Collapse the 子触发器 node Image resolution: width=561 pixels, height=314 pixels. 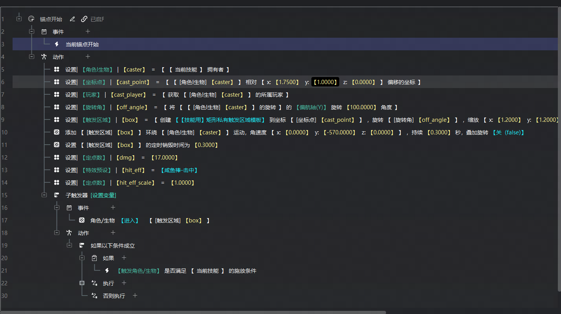pyautogui.click(x=44, y=195)
